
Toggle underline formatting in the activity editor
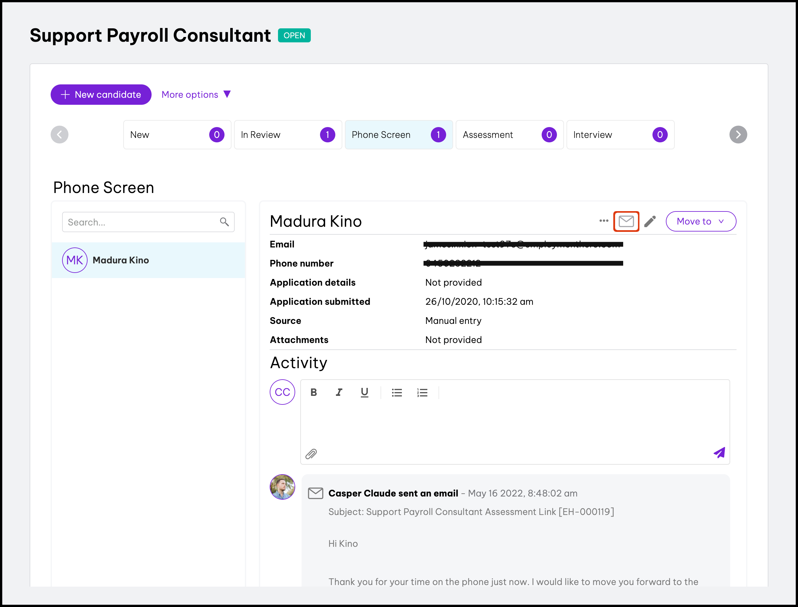coord(365,392)
